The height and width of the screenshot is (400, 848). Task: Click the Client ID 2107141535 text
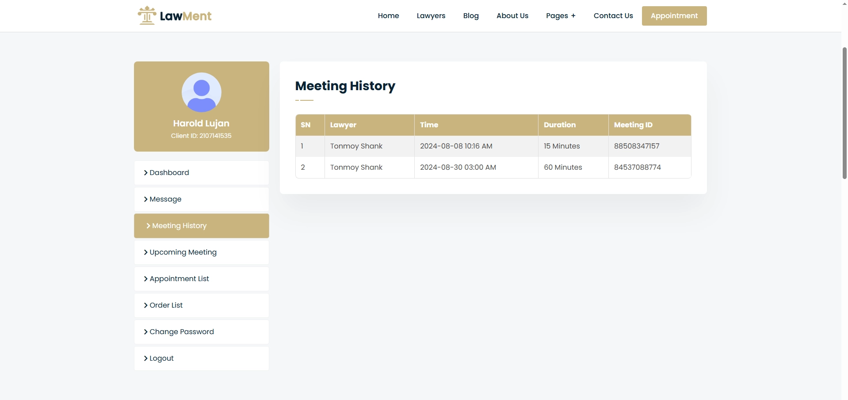click(x=201, y=136)
